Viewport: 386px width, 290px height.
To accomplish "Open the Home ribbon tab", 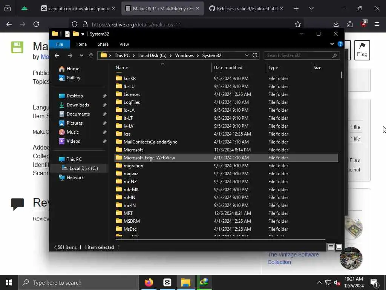I will pos(81,44).
